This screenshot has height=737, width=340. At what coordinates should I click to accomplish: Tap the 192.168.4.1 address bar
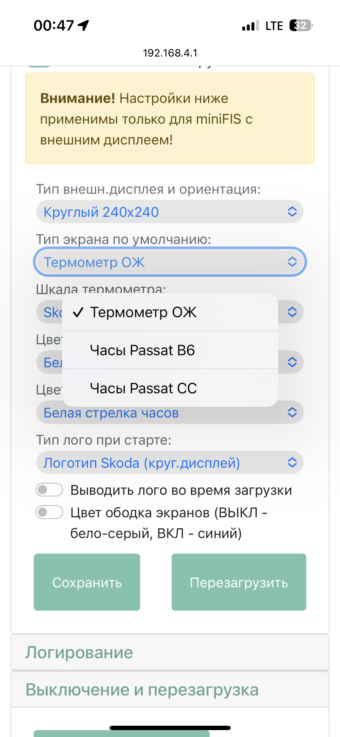tap(170, 53)
